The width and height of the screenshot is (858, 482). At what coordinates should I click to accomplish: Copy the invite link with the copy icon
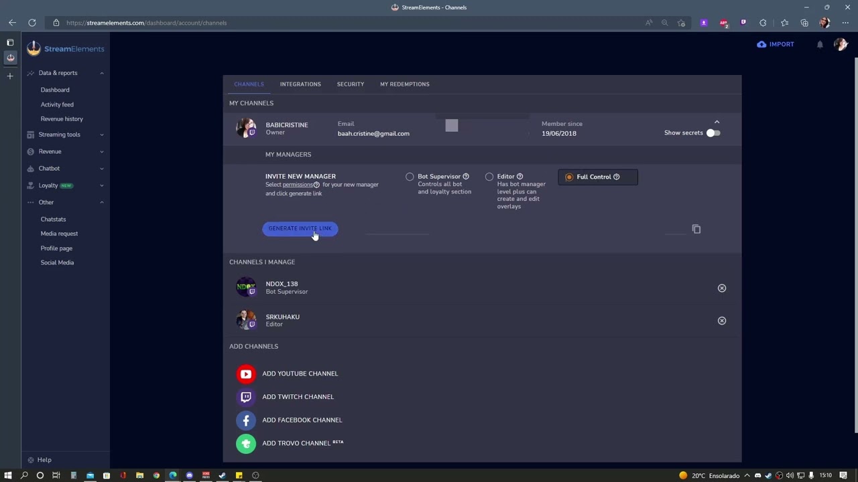696,229
